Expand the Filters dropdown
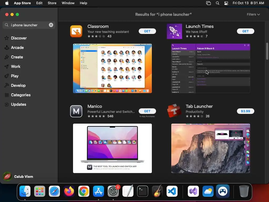The height and width of the screenshot is (202, 269). point(253,14)
